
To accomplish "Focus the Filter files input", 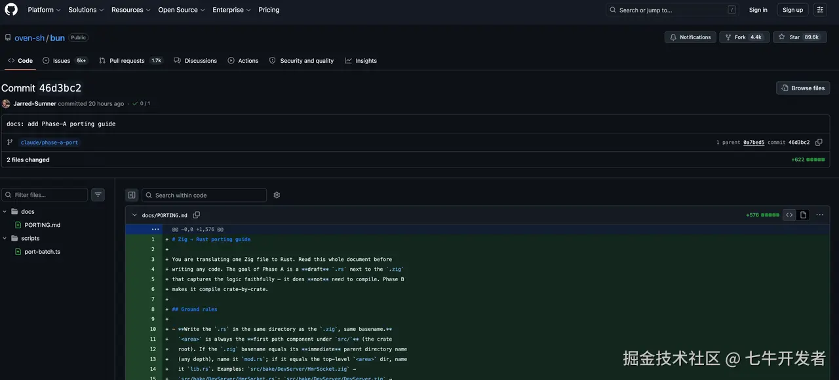I will pyautogui.click(x=45, y=195).
